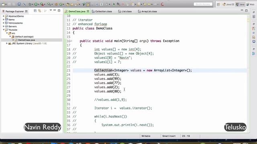The width and height of the screenshot is (257, 144).
Task: Click the Smart Insert status bar entry
Action: [x=169, y=136]
